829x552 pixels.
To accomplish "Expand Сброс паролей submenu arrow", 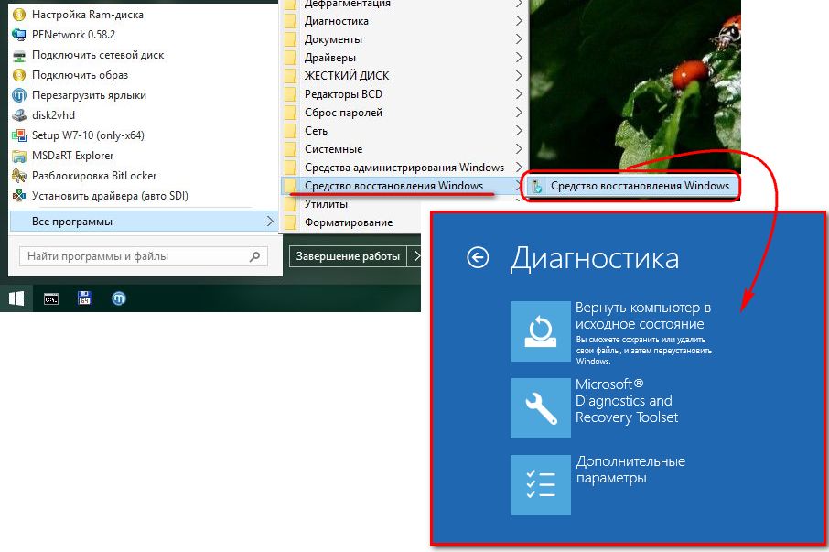I will pyautogui.click(x=519, y=113).
